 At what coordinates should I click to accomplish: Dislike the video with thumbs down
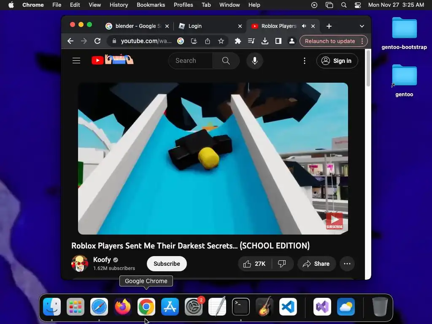pos(282,264)
